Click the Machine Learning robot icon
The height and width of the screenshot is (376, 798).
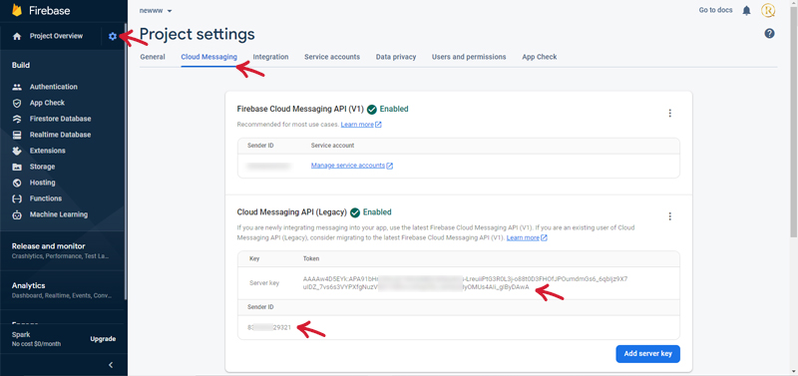17,214
